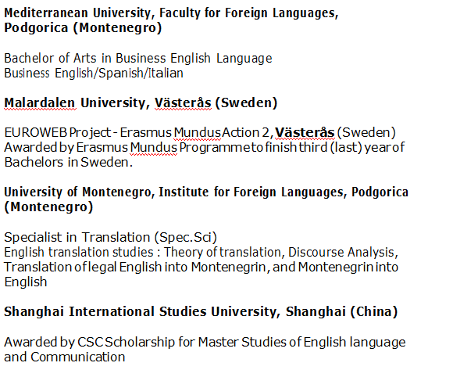Click the bold (Montenegro) under University of Montenegro
The image size is (453, 370).
48,207
